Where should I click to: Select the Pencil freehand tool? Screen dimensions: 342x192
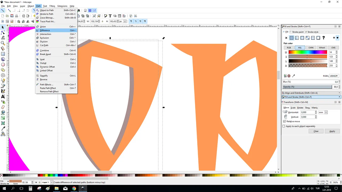click(x=3, y=81)
